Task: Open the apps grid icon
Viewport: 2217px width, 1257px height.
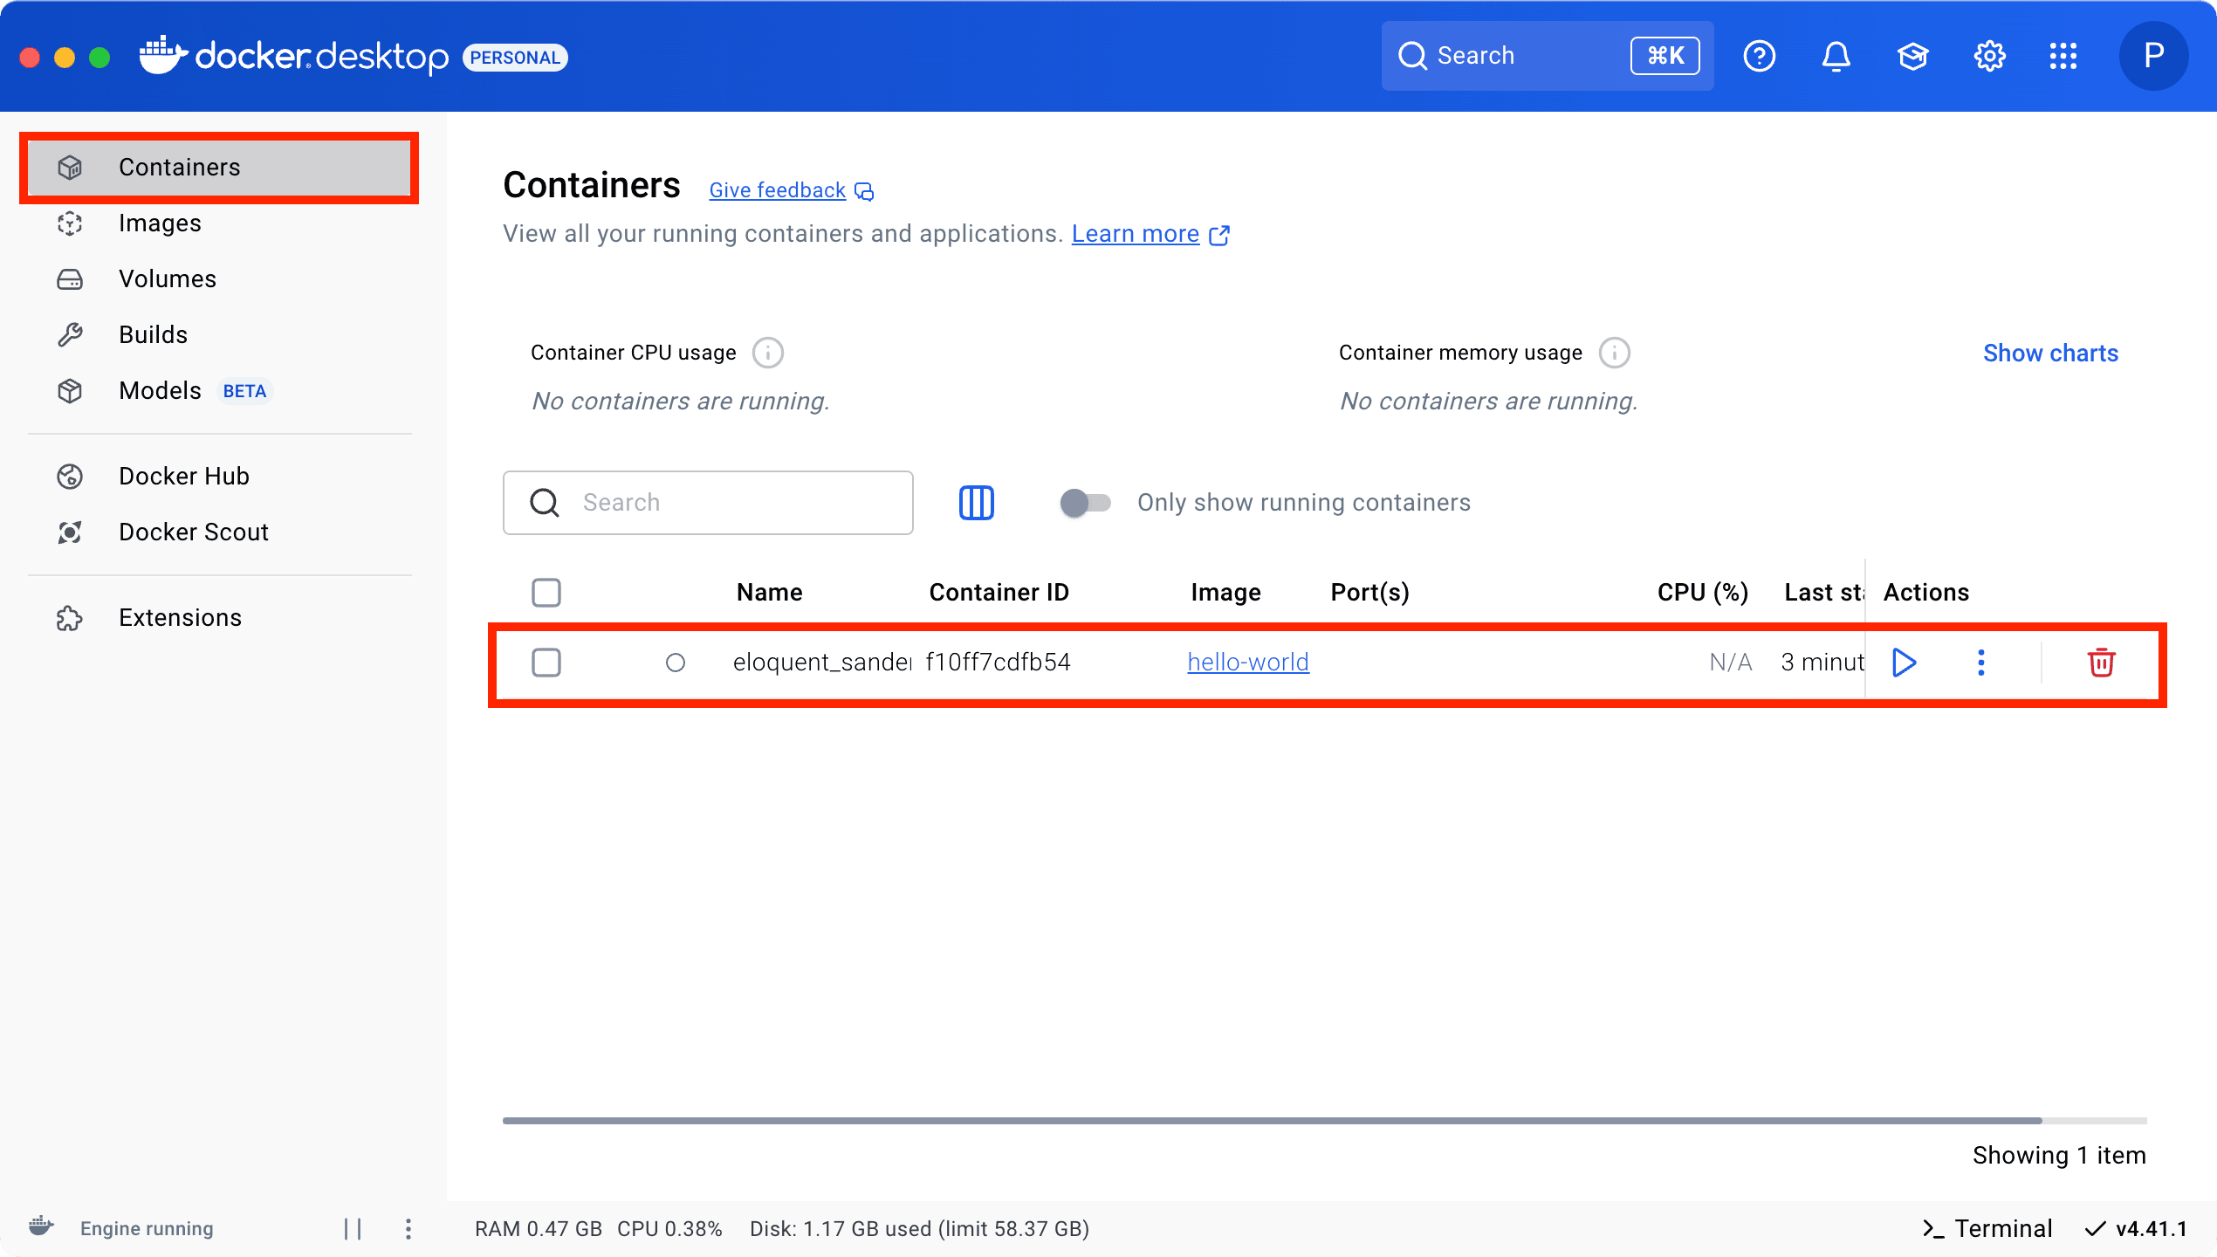Action: tap(2063, 56)
